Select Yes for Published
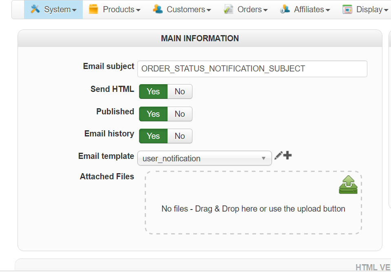 point(153,114)
